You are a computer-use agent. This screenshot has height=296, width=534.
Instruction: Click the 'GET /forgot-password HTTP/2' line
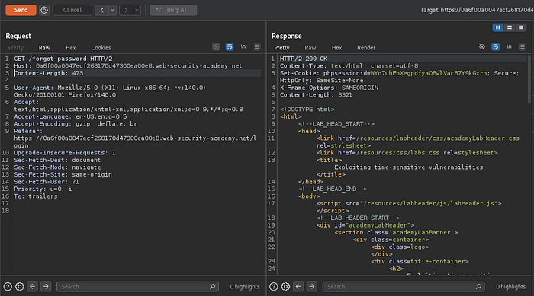point(63,59)
